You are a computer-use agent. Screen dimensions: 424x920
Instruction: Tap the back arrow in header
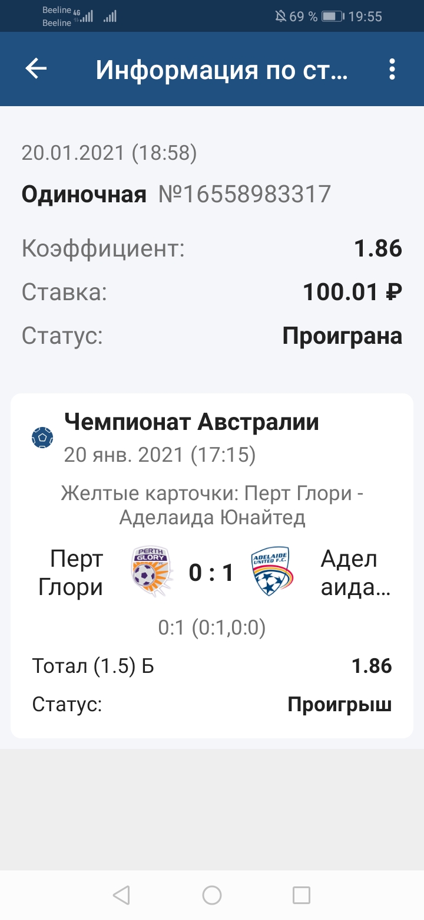coord(36,70)
